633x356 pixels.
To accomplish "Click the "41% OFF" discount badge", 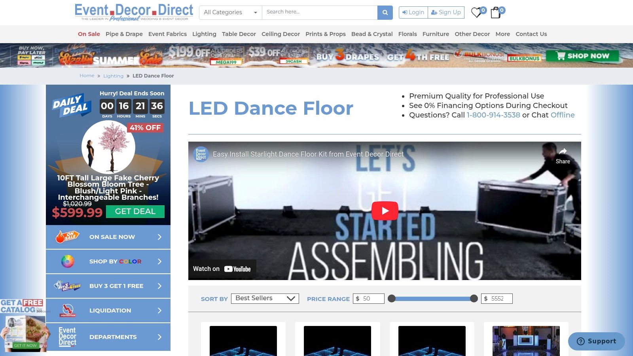I will (145, 128).
